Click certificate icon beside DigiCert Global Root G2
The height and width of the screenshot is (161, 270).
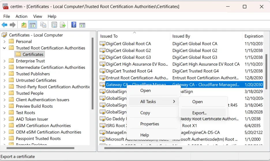(x=102, y=51)
